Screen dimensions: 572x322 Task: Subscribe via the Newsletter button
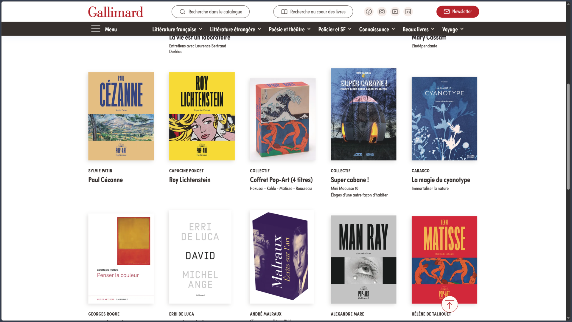458,12
